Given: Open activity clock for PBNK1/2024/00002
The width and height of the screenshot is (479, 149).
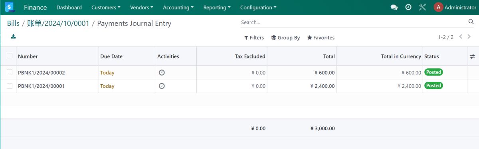Looking at the screenshot, I should pyautogui.click(x=162, y=72).
